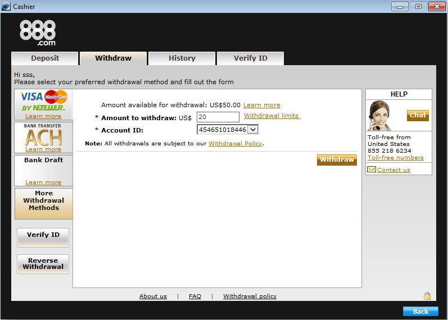This screenshot has height=320, width=448.
Task: Open the History tab
Action: [182, 58]
